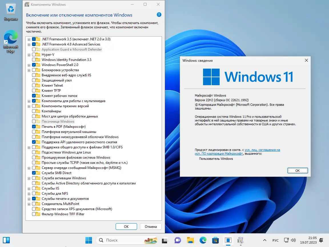
Task: Open the network status tray icon
Action: (x=286, y=240)
